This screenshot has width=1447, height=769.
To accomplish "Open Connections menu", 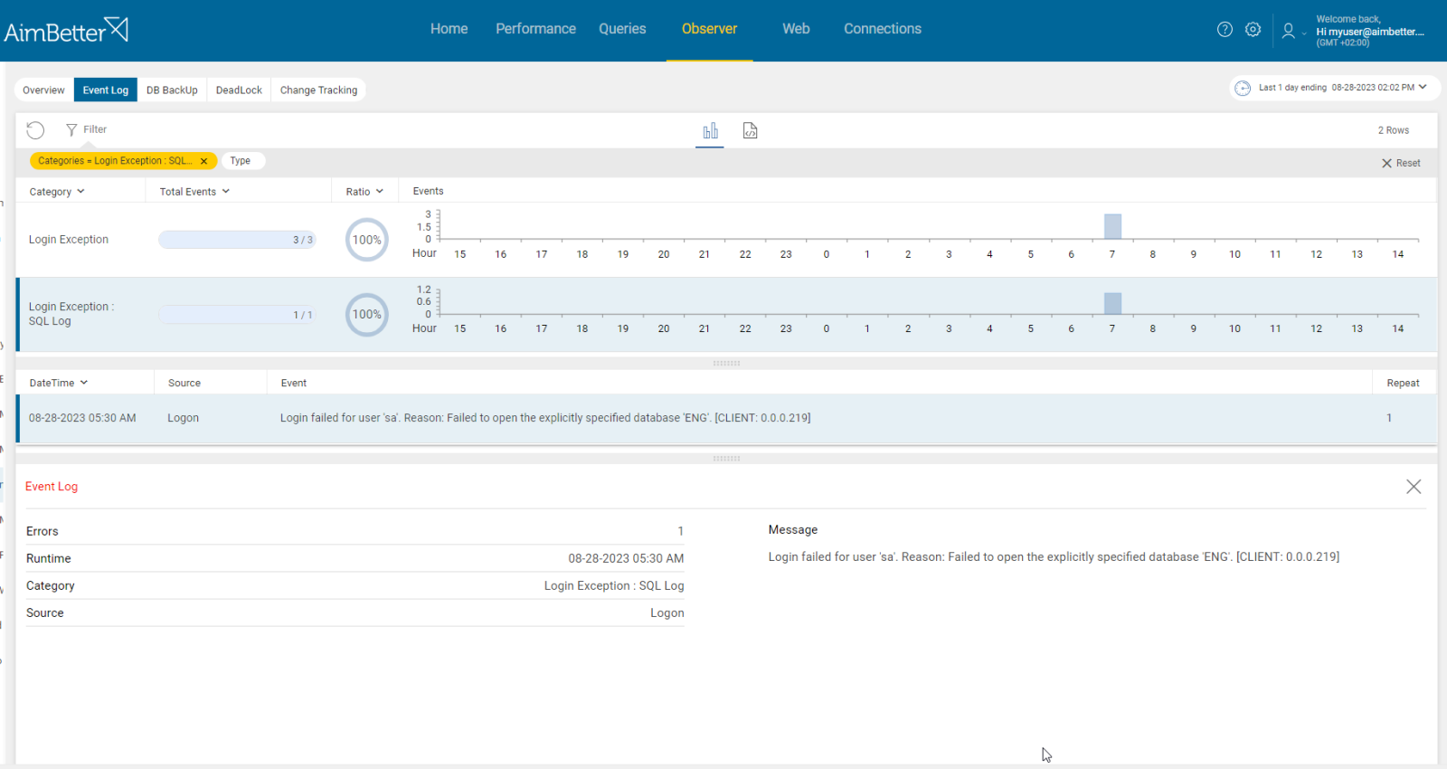I will [x=883, y=29].
